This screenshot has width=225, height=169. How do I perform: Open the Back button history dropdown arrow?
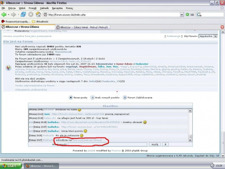(9, 14)
